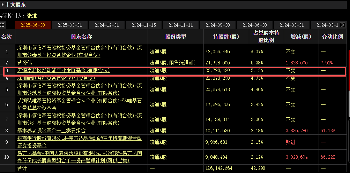Open link 易方达国寿股份成长股票型组合

coord(80,157)
